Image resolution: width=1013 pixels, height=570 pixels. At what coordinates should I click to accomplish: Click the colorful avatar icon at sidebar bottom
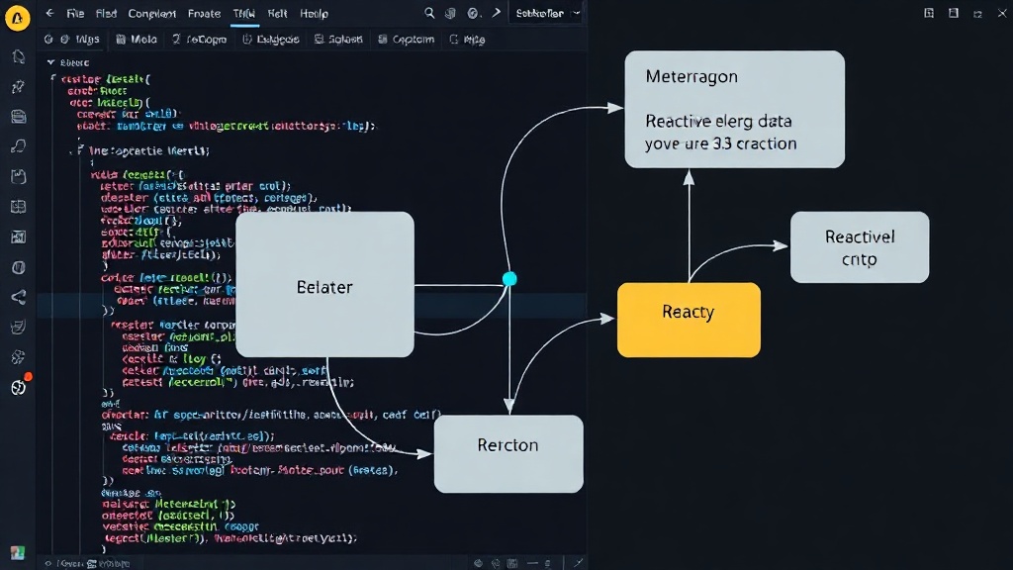point(18,552)
